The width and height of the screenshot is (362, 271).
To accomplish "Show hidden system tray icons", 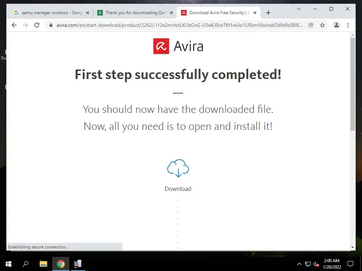I will tap(299, 264).
